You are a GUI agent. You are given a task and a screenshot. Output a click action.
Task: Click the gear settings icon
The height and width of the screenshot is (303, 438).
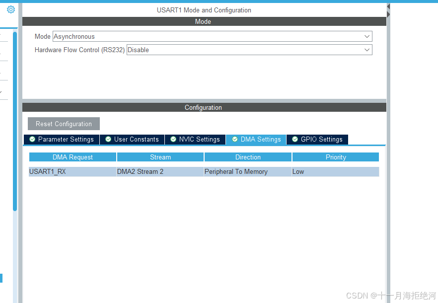(11, 9)
